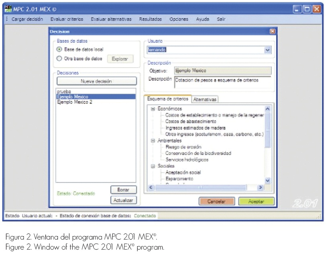Select Ejemplo Mexico 2 in decisions list

pos(75,102)
